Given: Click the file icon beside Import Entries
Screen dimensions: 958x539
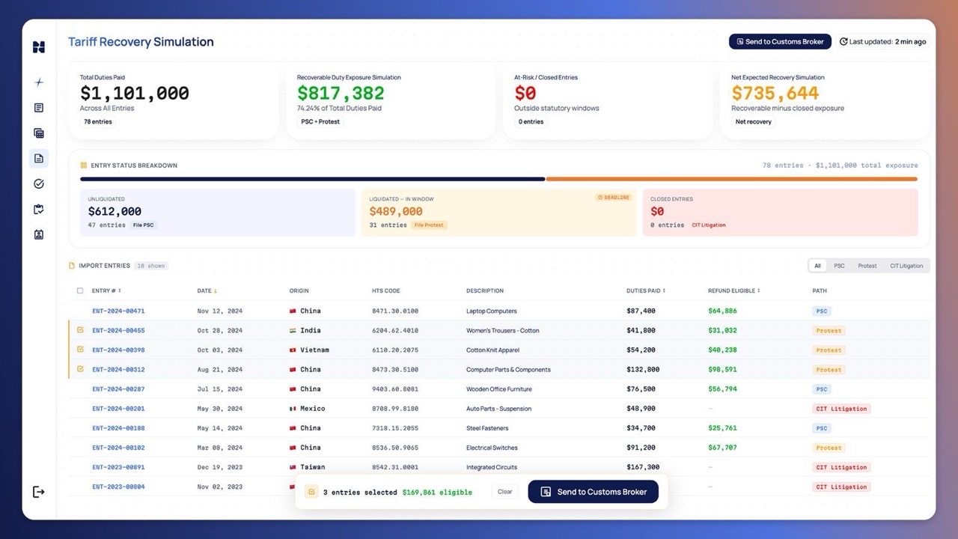Looking at the screenshot, I should (x=72, y=266).
